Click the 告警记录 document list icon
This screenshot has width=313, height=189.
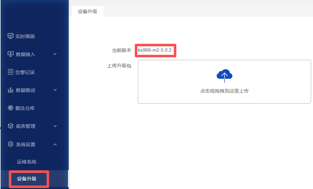10,72
